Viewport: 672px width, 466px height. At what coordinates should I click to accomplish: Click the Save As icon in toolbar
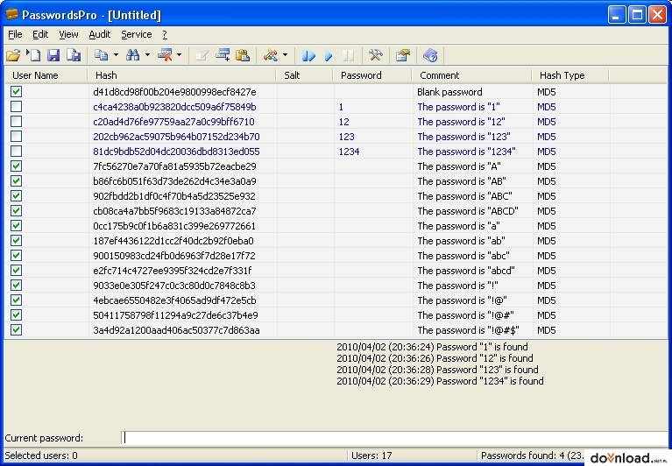click(x=74, y=55)
